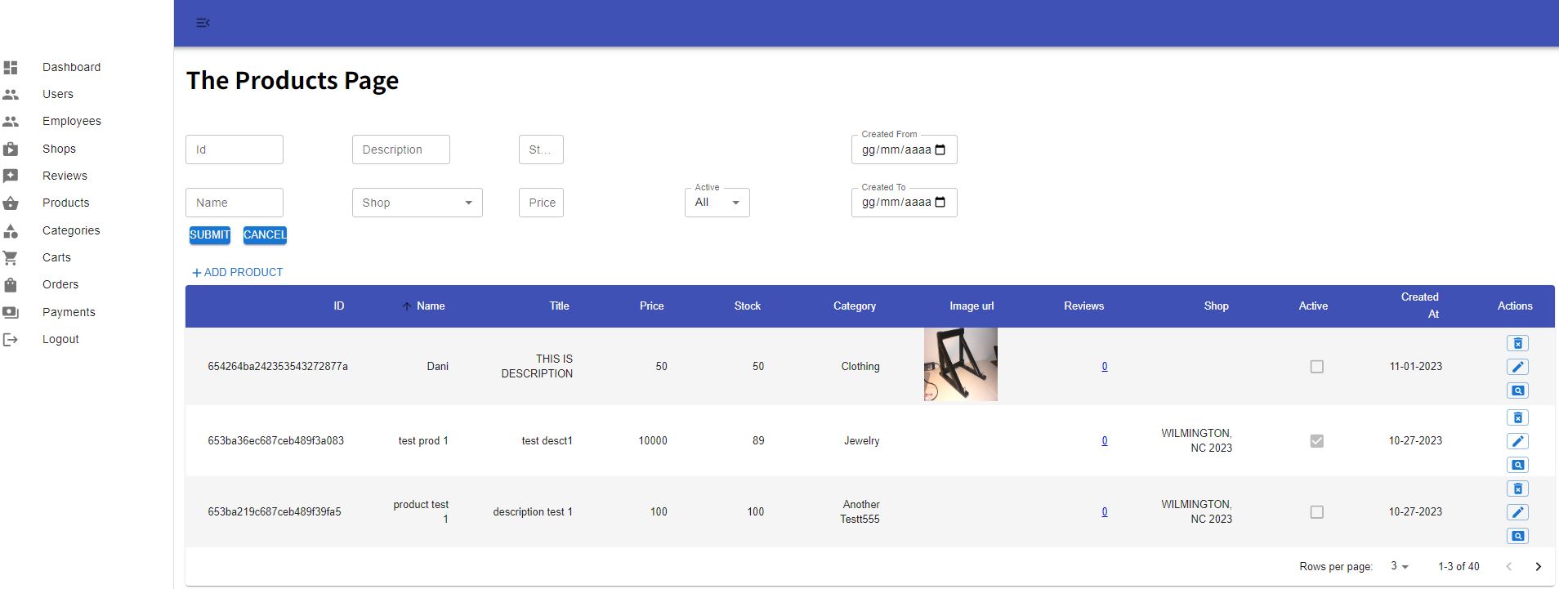Change rows per page dropdown

click(x=1399, y=566)
